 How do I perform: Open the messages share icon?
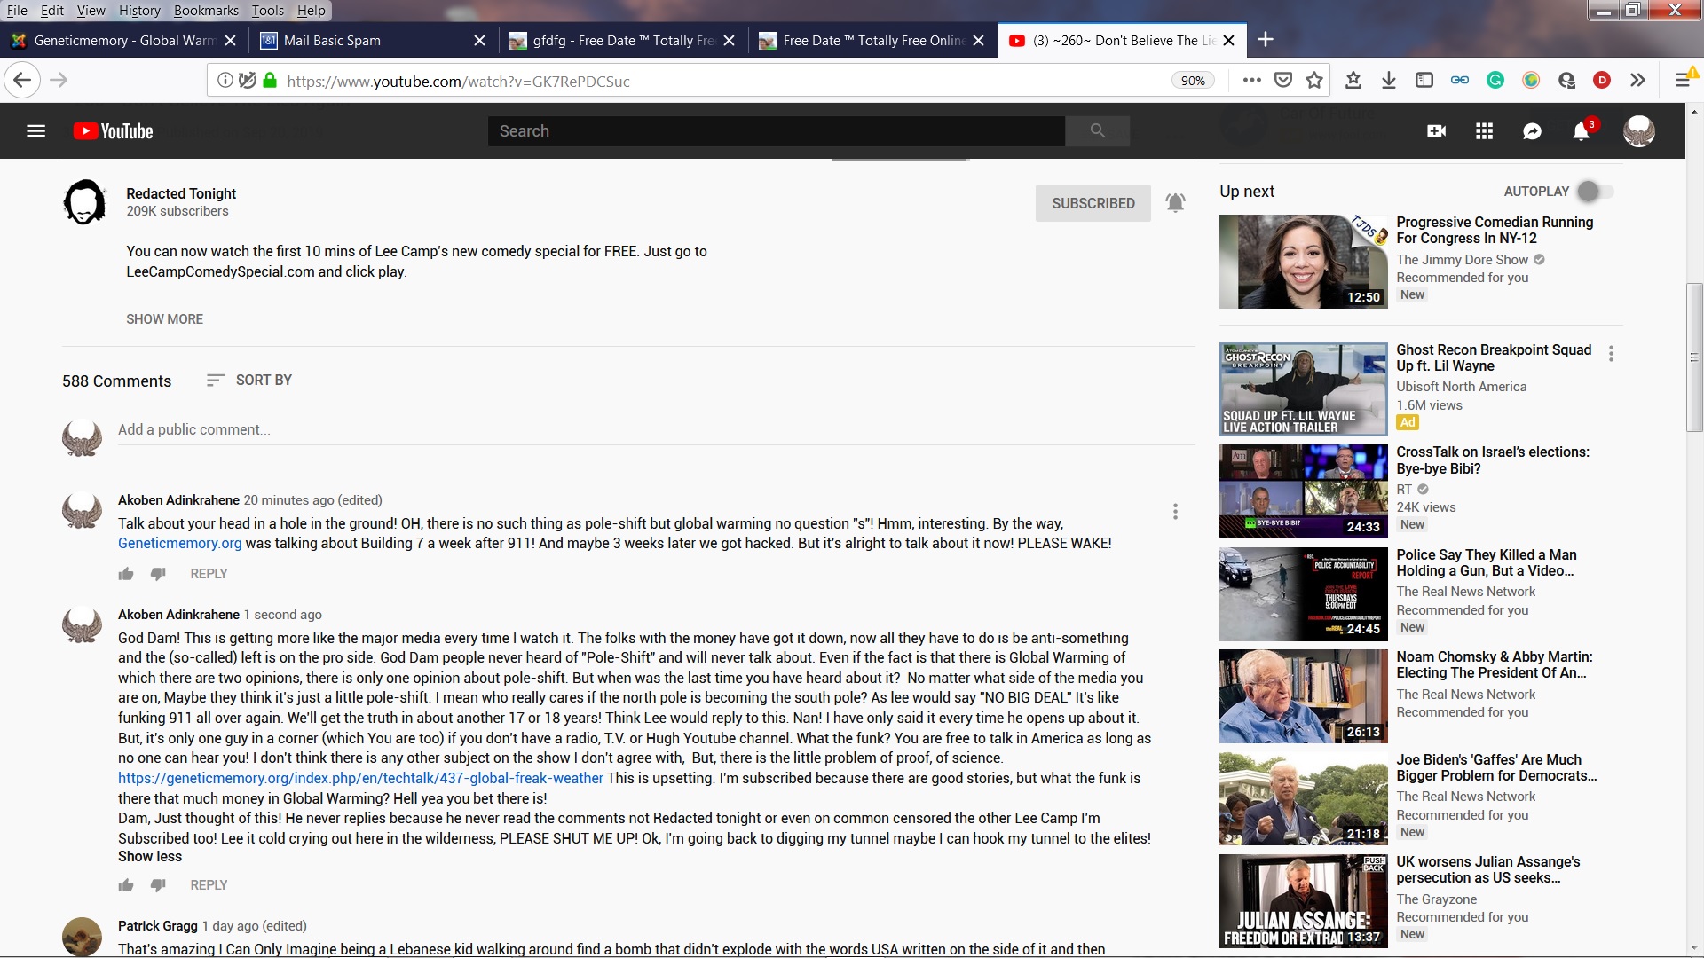(1532, 131)
